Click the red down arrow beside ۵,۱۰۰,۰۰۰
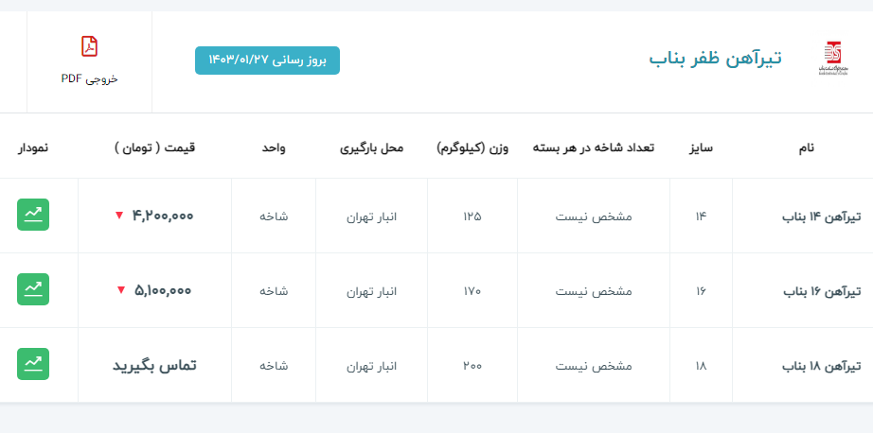The height and width of the screenshot is (433, 873). pyautogui.click(x=121, y=290)
